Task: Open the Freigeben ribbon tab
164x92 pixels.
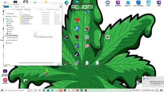Action: pyautogui.click(x=16, y=7)
